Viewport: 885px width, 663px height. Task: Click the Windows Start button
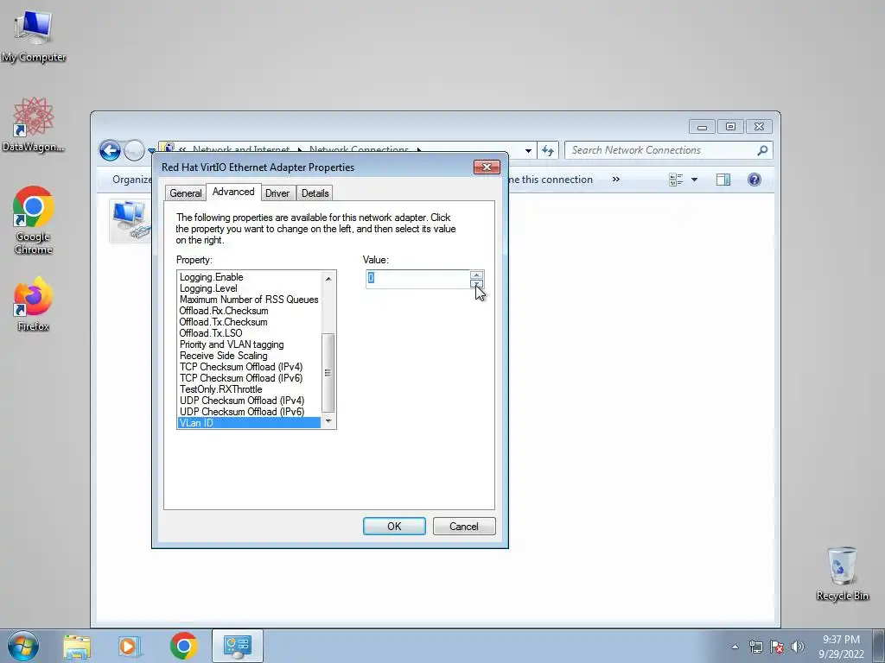pos(23,646)
